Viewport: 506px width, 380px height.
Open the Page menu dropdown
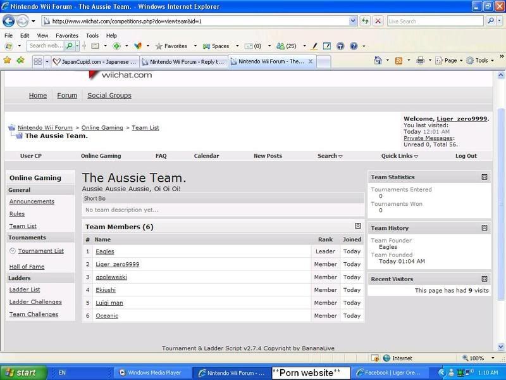(461, 61)
